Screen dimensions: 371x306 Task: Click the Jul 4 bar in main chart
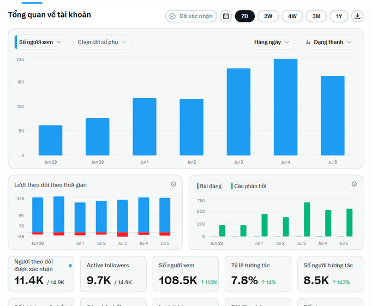coord(285,107)
